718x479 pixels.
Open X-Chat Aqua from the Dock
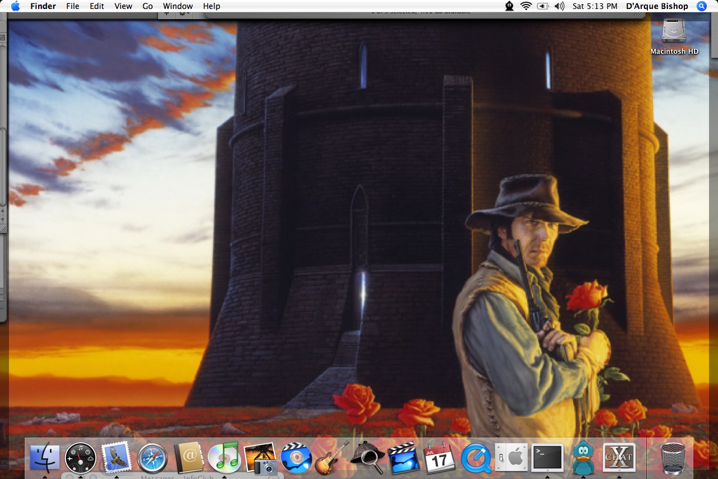pyautogui.click(x=619, y=458)
